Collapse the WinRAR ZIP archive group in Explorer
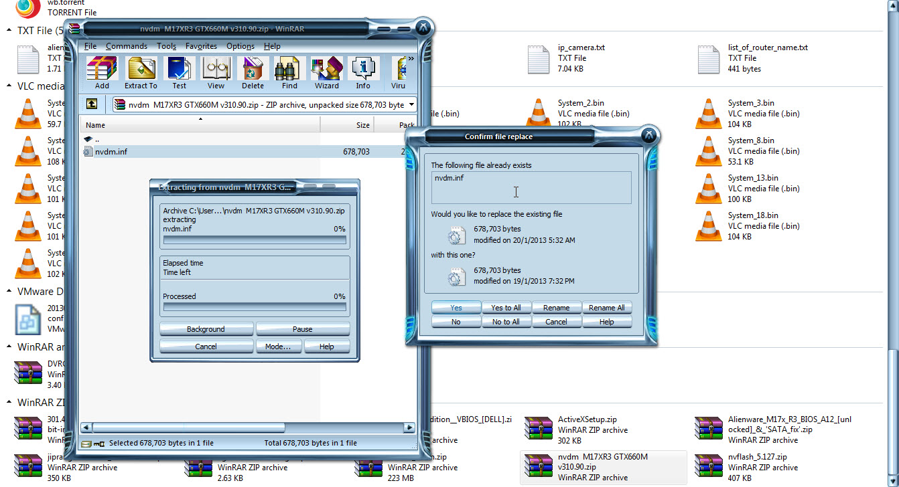Screen dimensions: 899x487 pyautogui.click(x=9, y=403)
